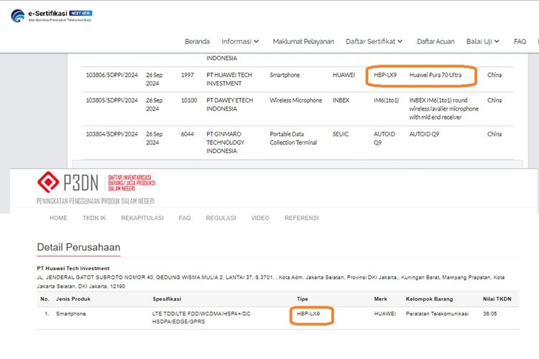This screenshot has width=539, height=359.
Task: Open the VIDEO tab
Action: (260, 218)
